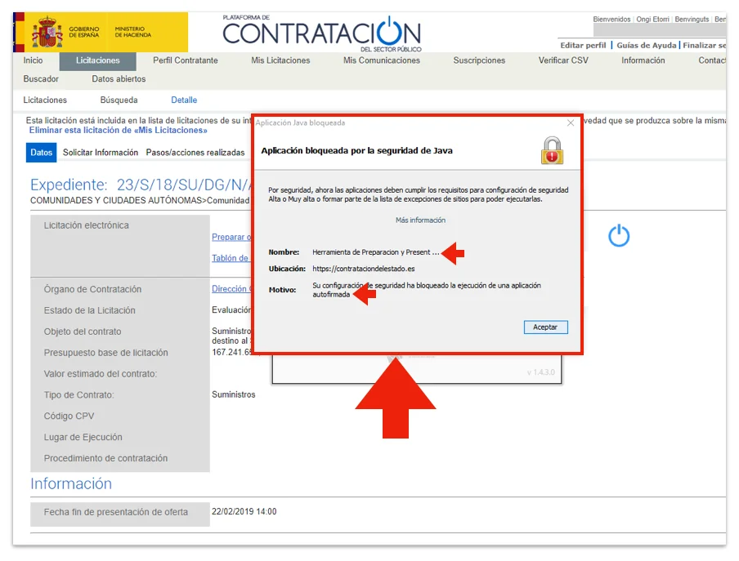
Task: Click the URL https://contrataciondelestado.es
Action: 364,269
